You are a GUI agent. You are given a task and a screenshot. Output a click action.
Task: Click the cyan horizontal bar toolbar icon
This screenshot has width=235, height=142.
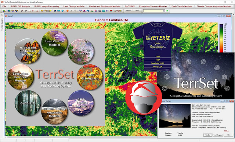59,11
